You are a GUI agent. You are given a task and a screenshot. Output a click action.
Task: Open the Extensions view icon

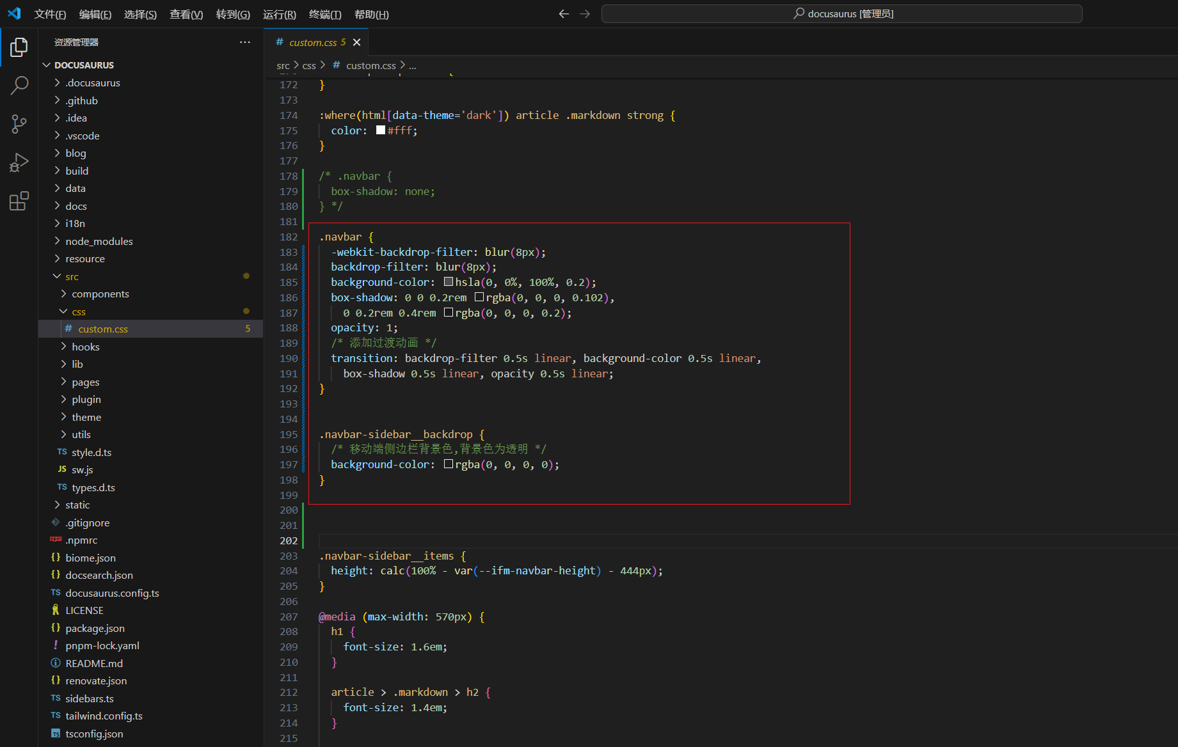pyautogui.click(x=19, y=201)
